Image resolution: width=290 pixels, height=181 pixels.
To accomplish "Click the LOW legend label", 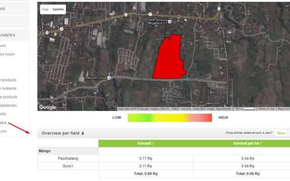I will [116, 118].
